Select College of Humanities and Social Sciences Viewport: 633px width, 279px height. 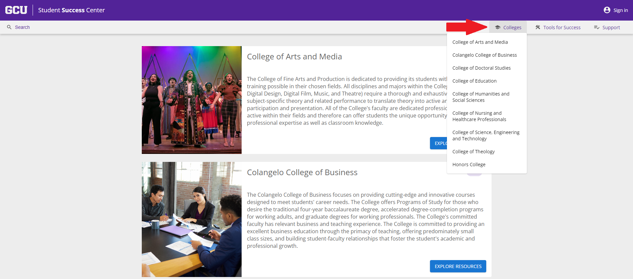(x=487, y=97)
